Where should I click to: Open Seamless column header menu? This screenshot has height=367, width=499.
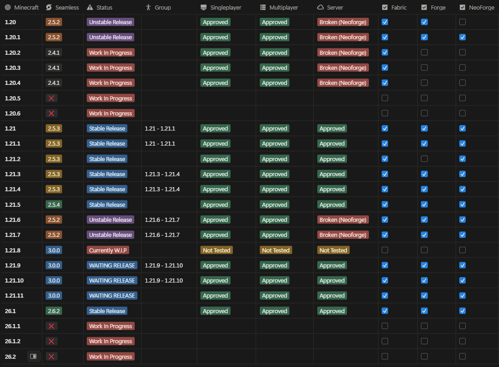63,7
